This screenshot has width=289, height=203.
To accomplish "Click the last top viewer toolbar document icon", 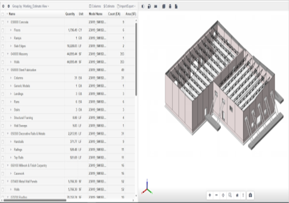I will (176, 6).
